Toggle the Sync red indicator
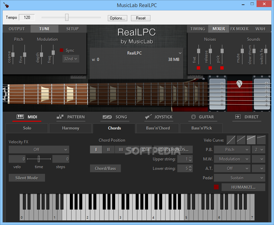The image size is (274, 225). tap(61, 50)
